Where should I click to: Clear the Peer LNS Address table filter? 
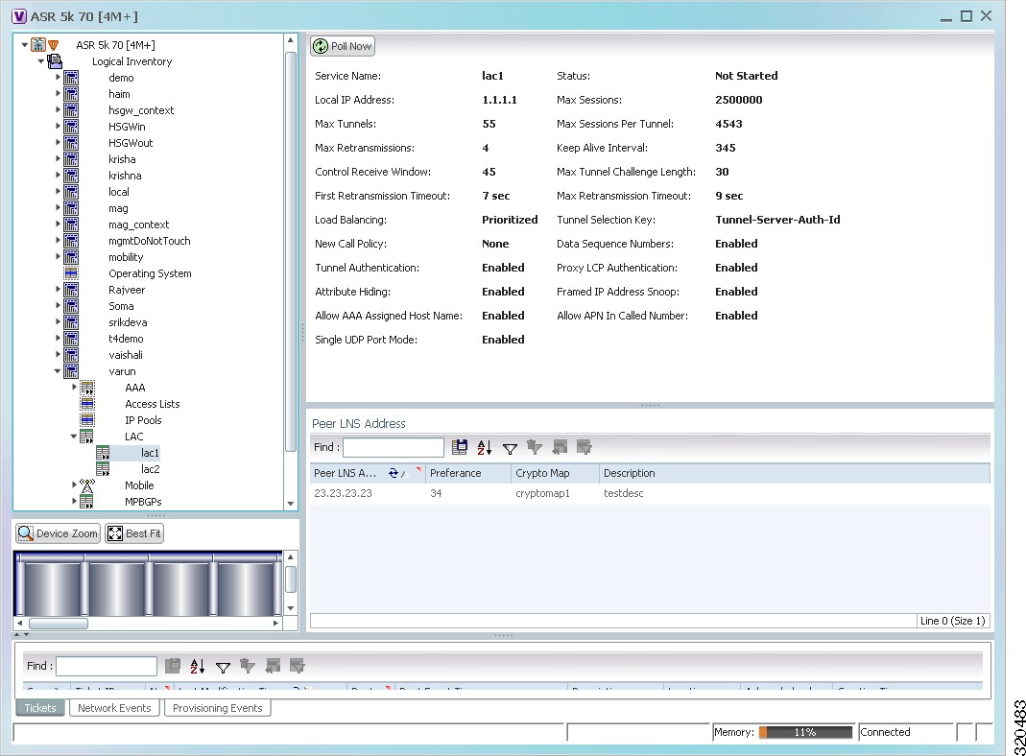tap(535, 447)
